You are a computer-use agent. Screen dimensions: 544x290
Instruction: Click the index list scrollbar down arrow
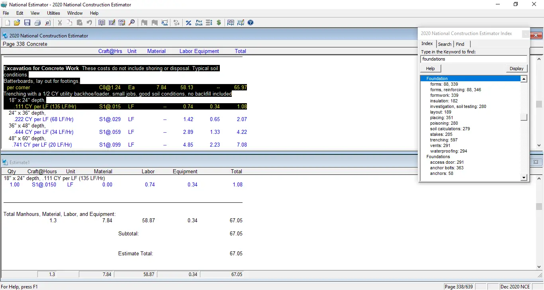pos(524,178)
